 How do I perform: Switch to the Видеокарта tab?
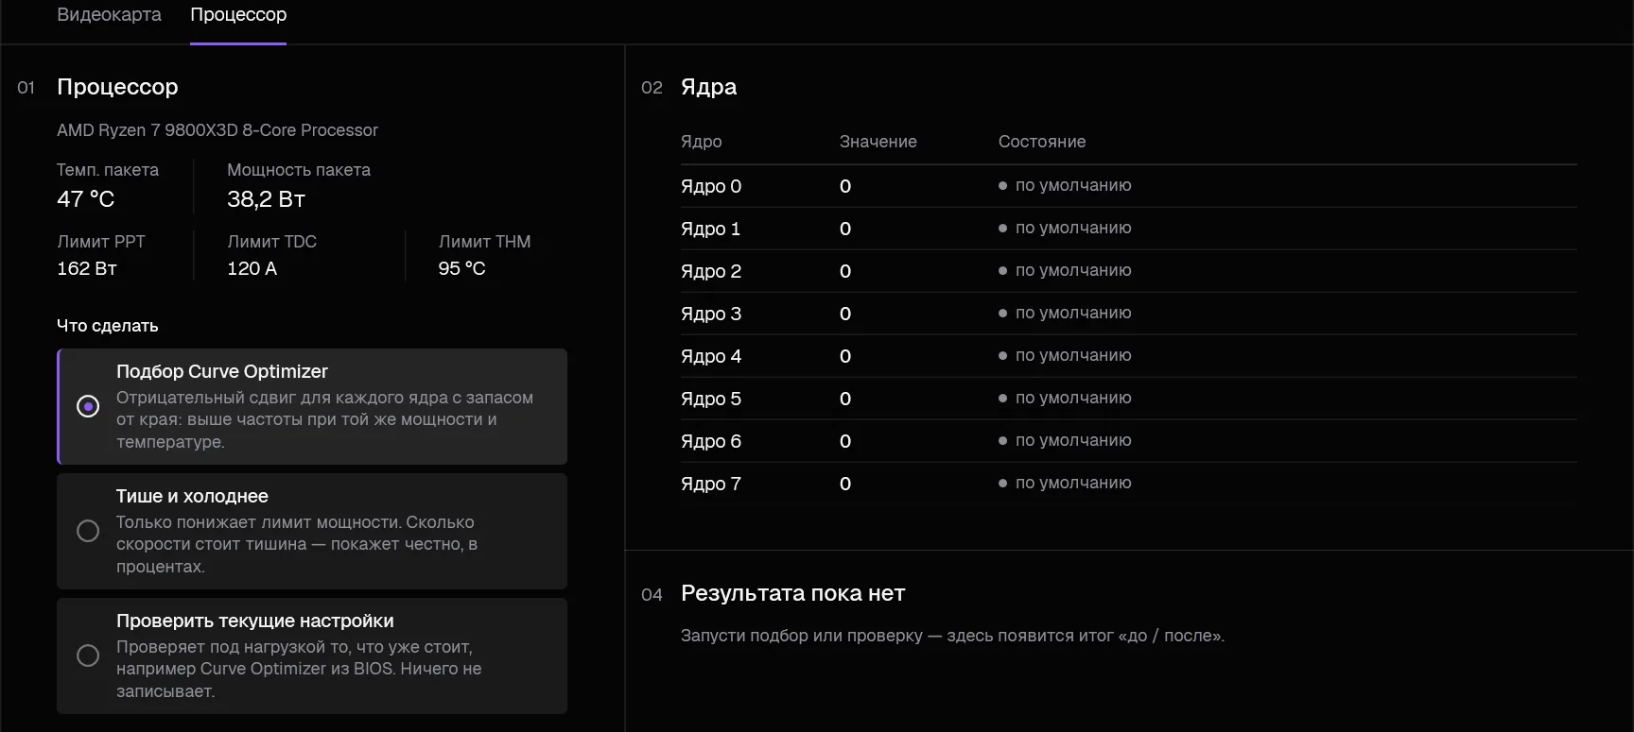pos(109,15)
